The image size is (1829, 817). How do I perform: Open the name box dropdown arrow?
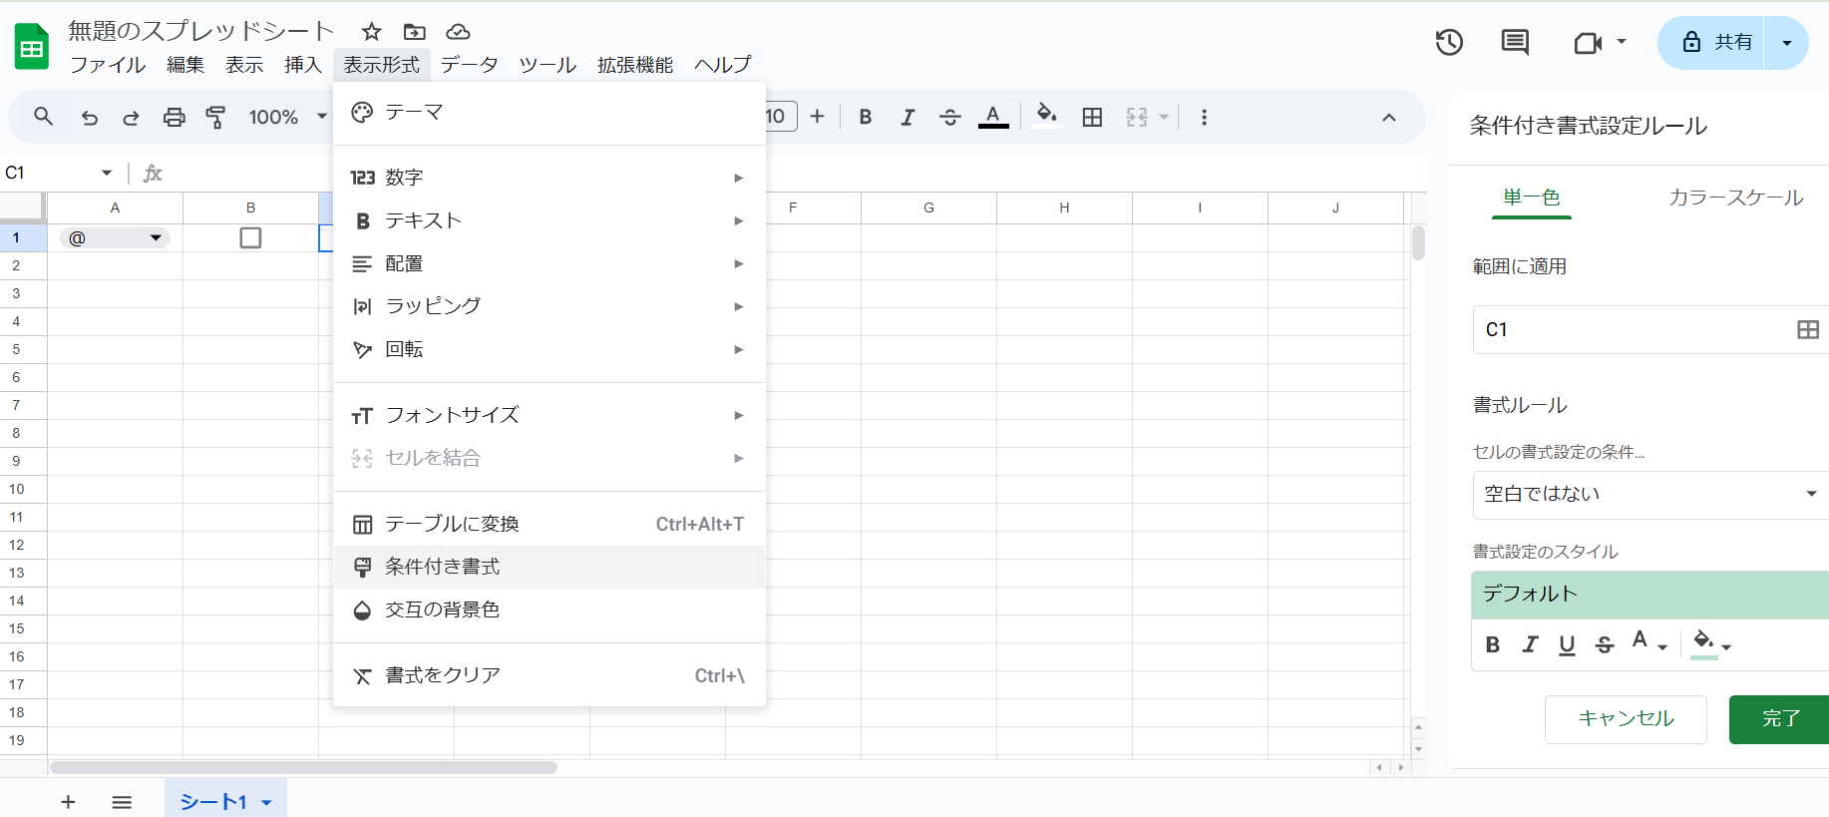107,173
